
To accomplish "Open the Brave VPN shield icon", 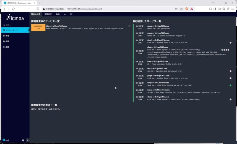I will click(x=228, y=9).
